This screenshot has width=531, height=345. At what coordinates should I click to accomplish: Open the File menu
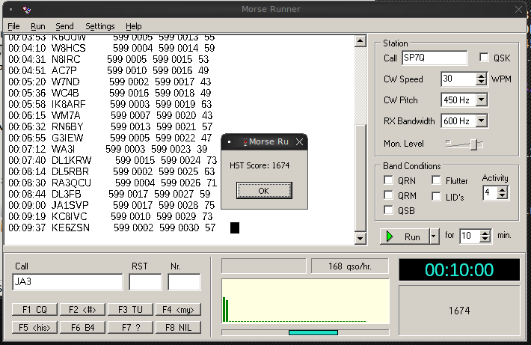[x=13, y=26]
